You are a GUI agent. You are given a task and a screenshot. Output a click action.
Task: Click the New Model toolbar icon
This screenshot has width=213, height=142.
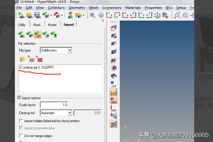tap(21, 15)
